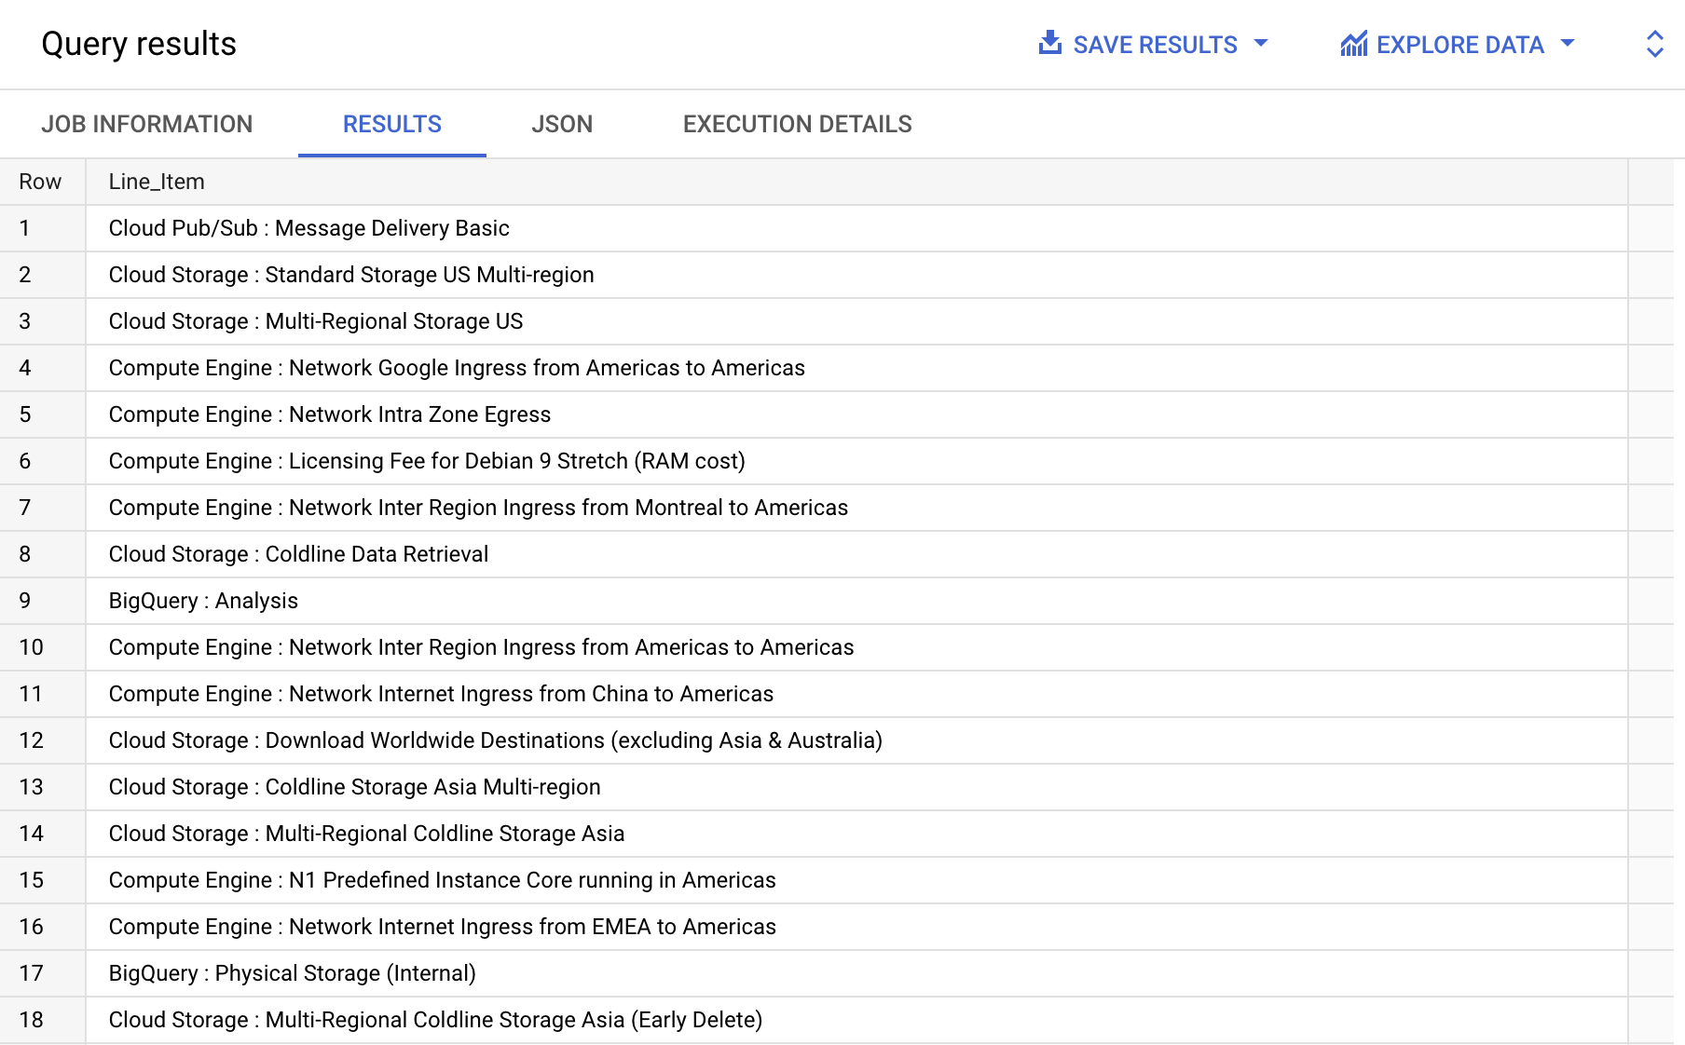Click the Line_Item column header
The width and height of the screenshot is (1685, 1045).
tap(856, 182)
